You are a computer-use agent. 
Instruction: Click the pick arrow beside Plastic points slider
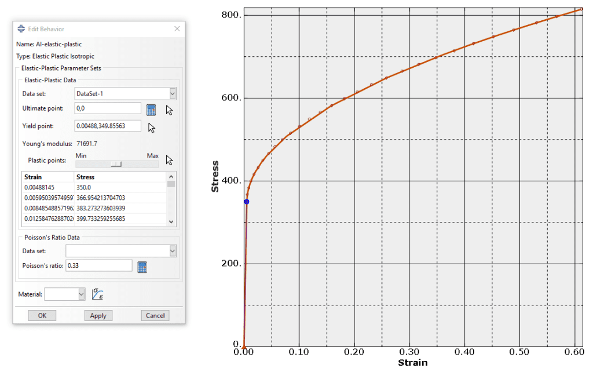point(170,160)
